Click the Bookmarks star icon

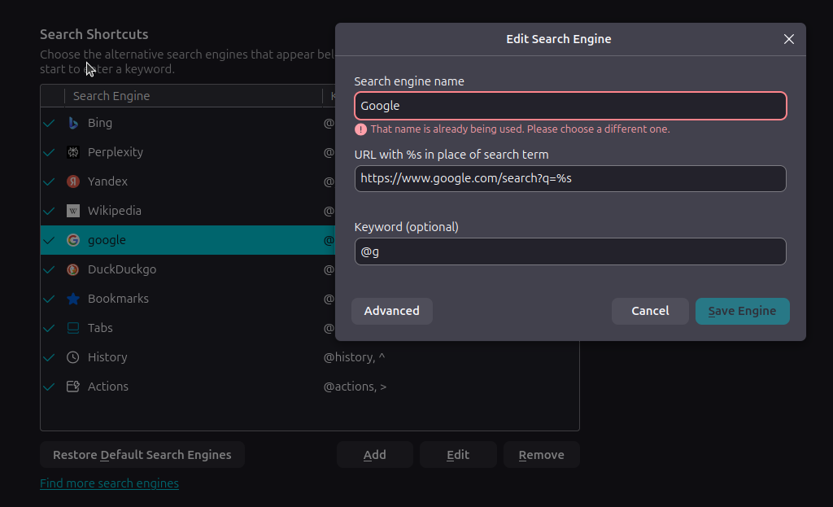73,299
